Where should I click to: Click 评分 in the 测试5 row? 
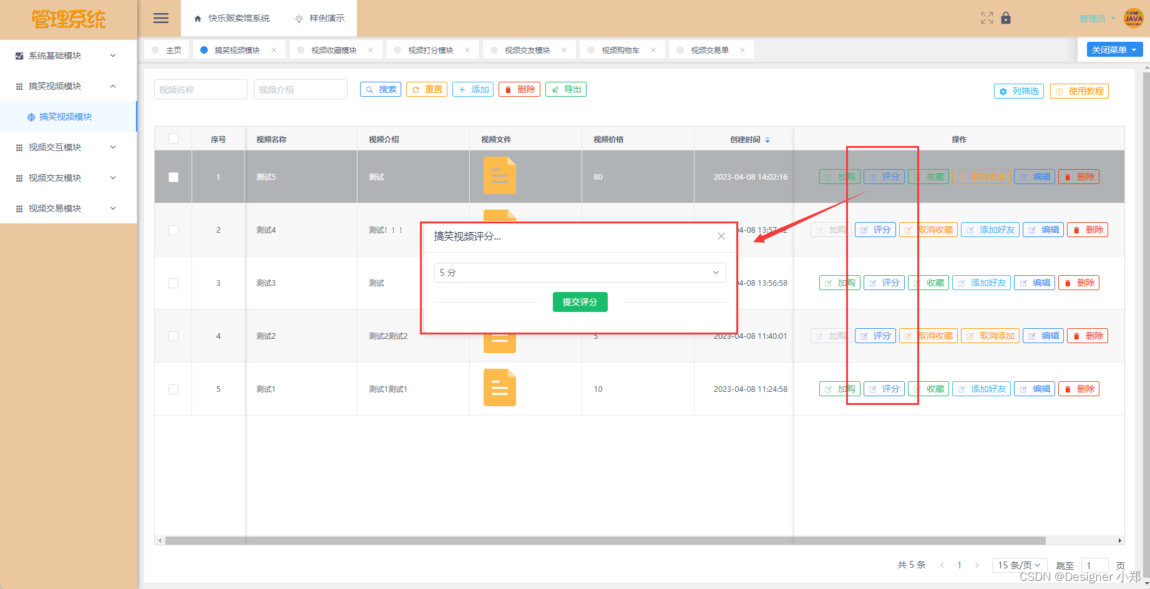884,177
